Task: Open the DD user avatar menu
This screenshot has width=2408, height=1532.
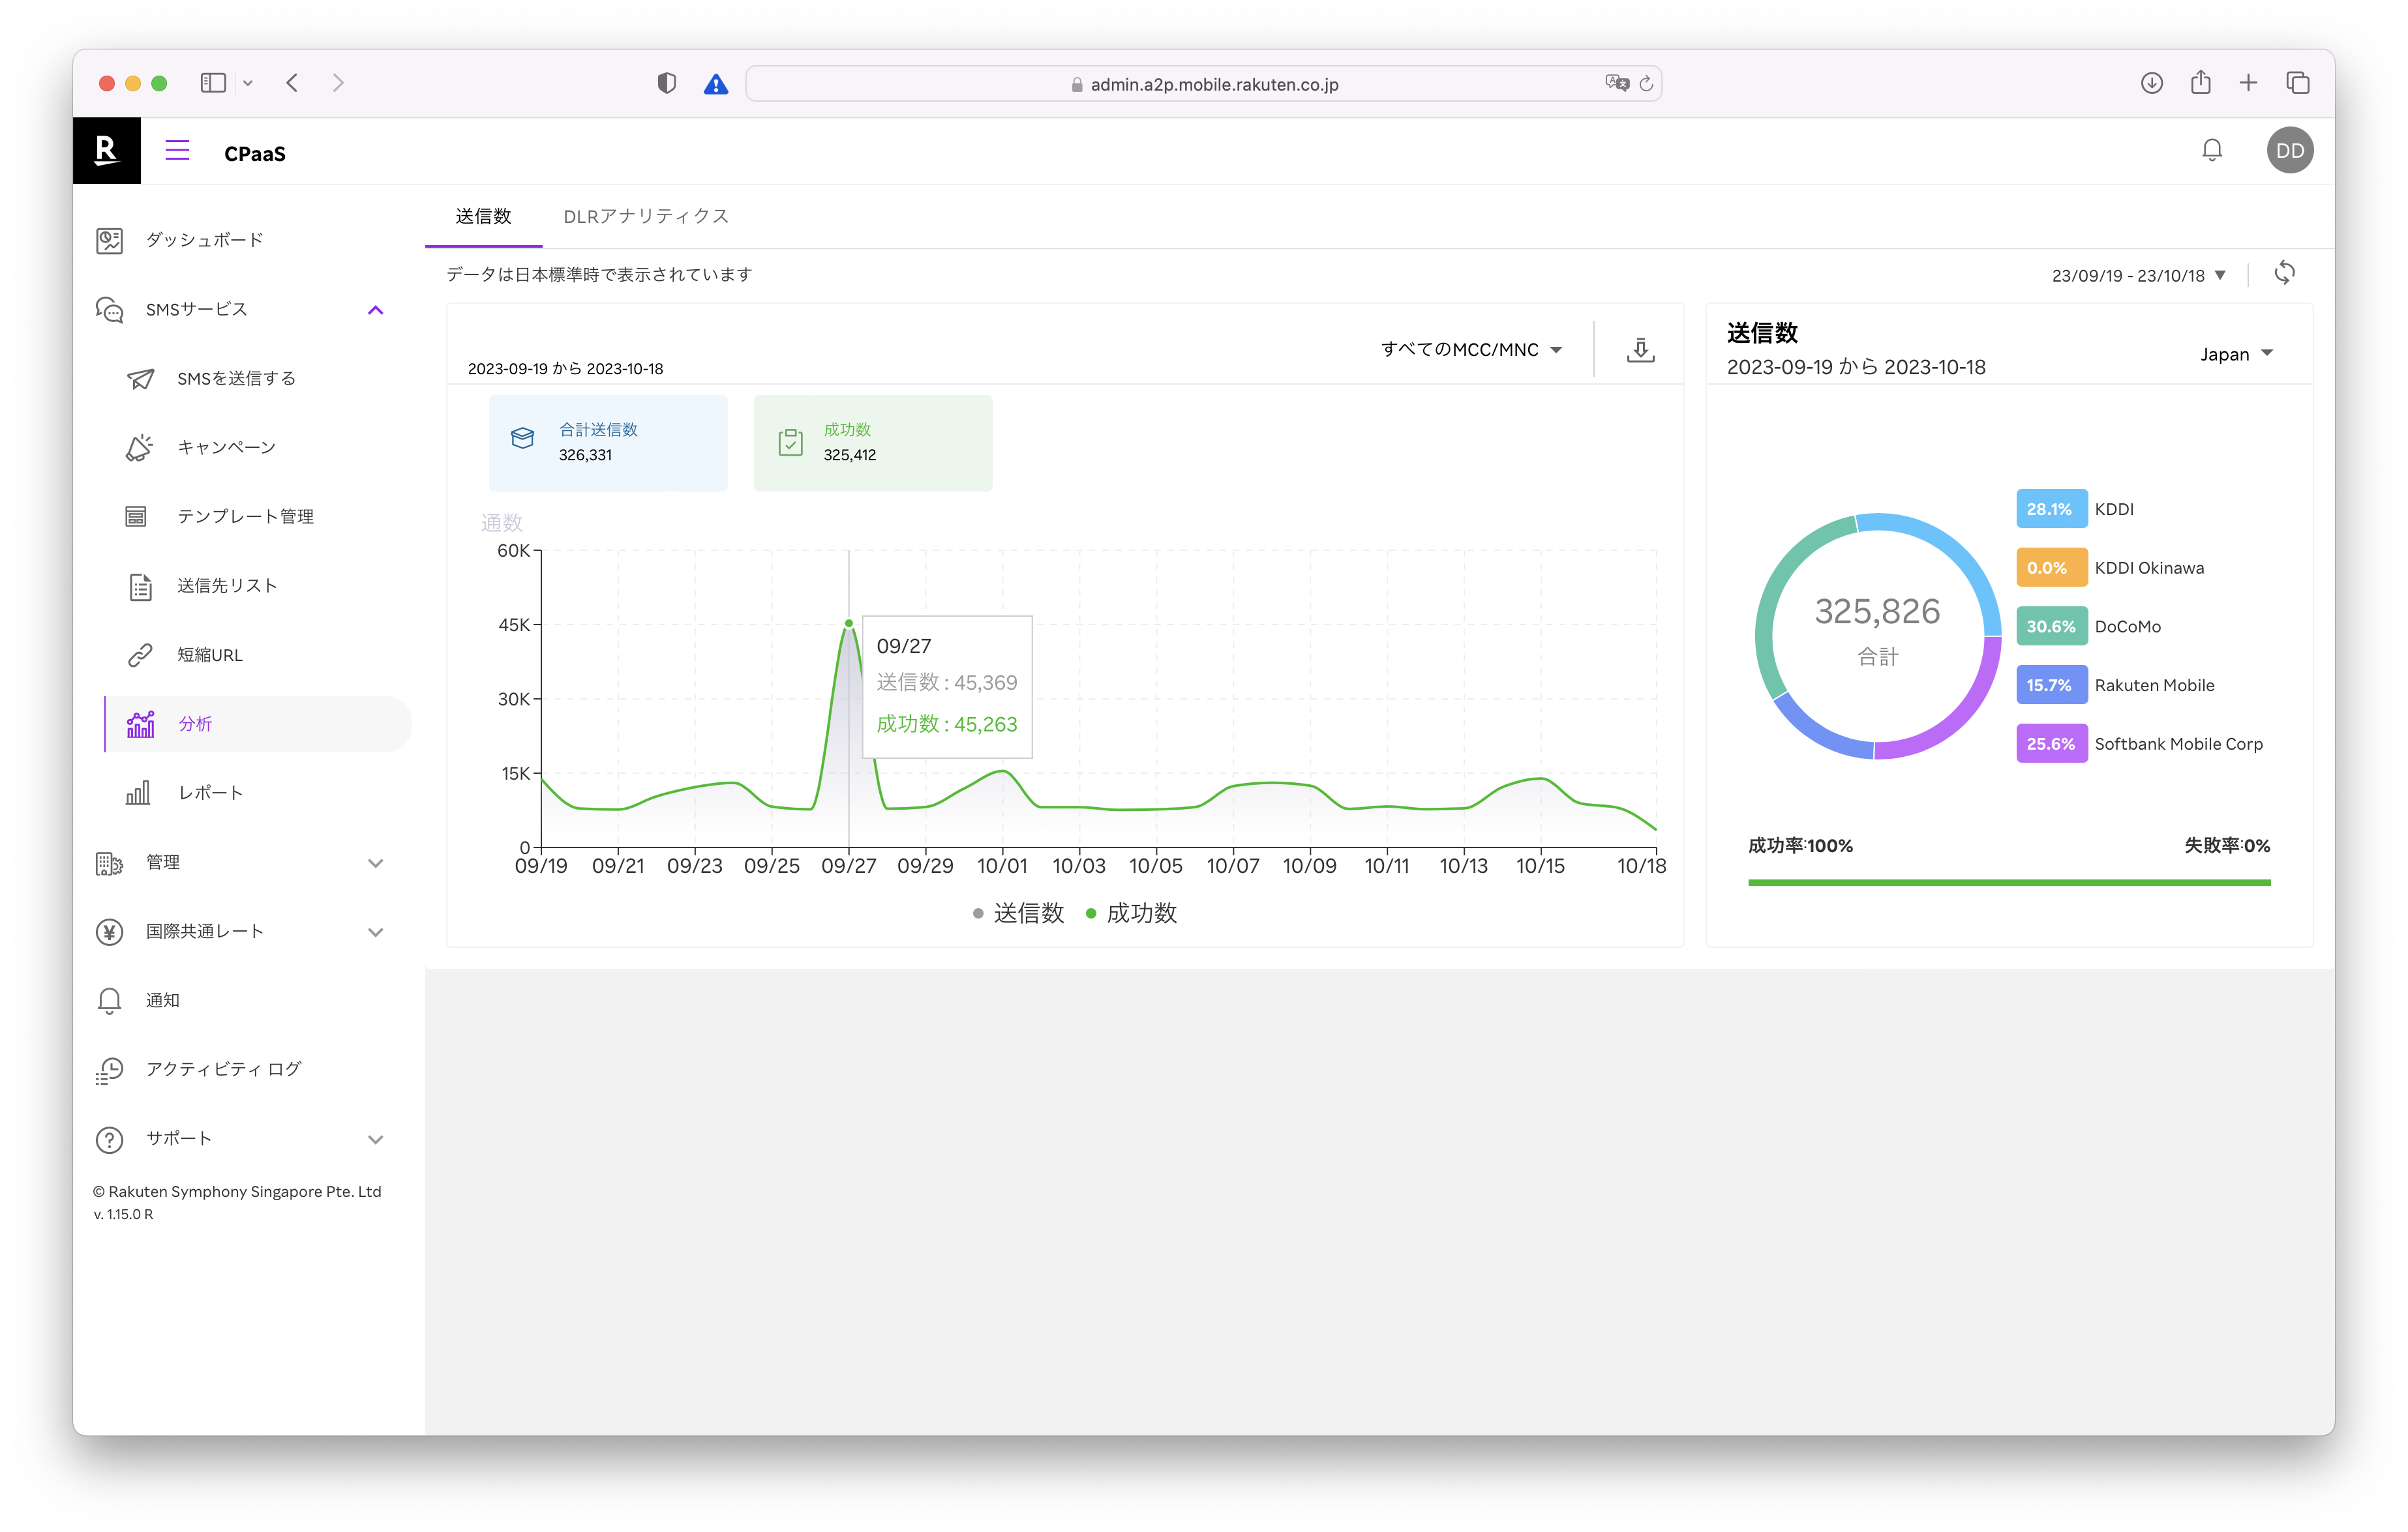Action: [2290, 151]
